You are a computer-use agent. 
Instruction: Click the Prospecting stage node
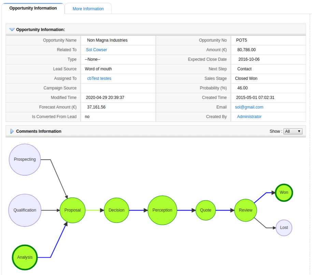(25, 159)
